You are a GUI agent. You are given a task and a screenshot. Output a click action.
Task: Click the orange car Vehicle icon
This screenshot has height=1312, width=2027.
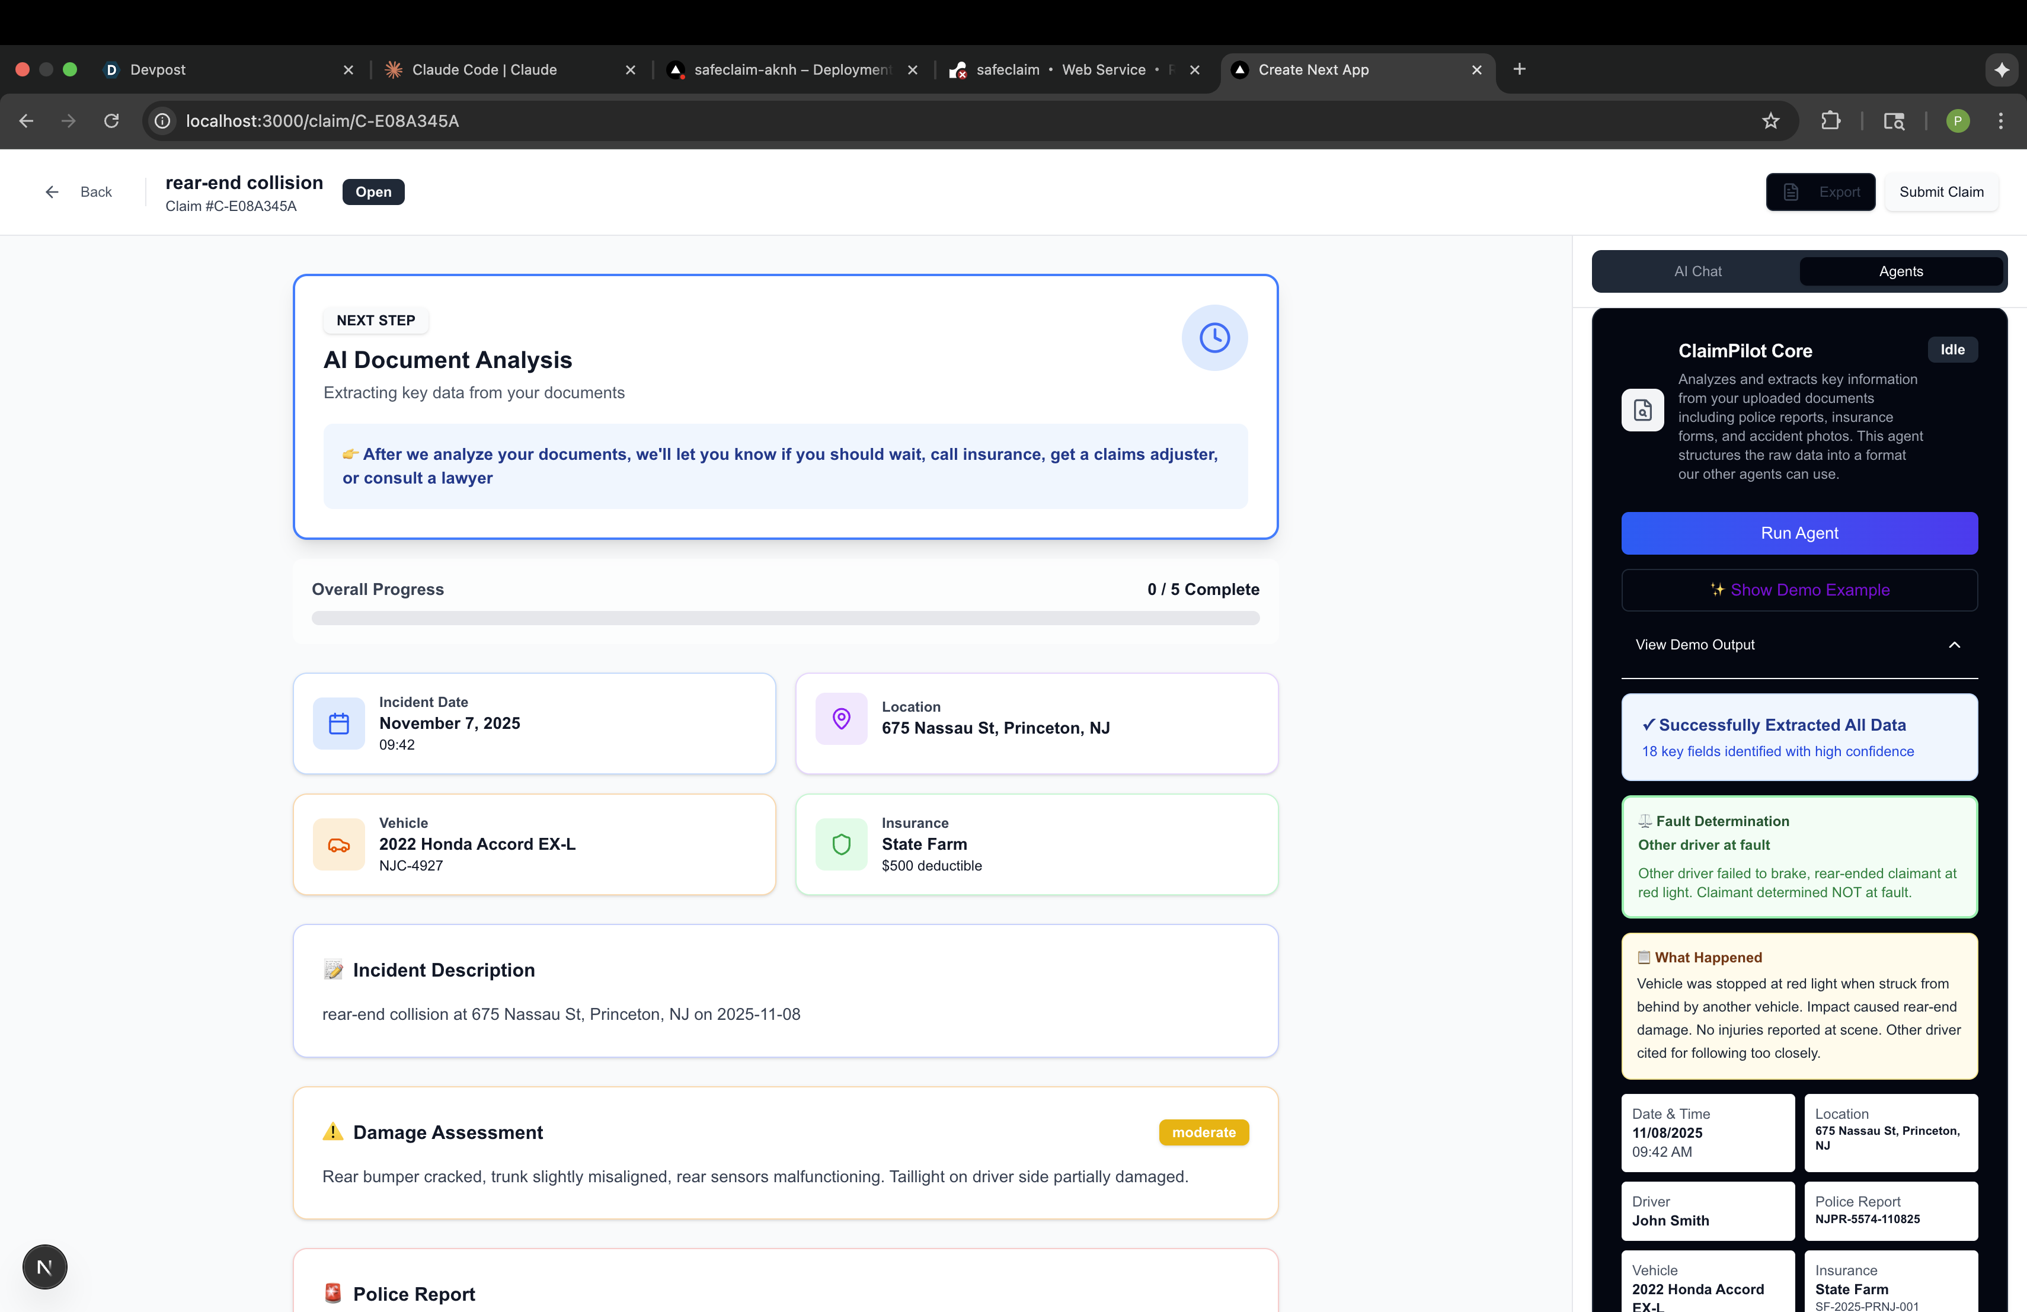tap(339, 844)
